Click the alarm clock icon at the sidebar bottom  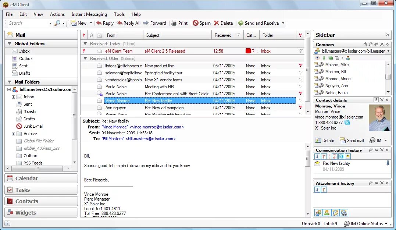tap(344, 213)
